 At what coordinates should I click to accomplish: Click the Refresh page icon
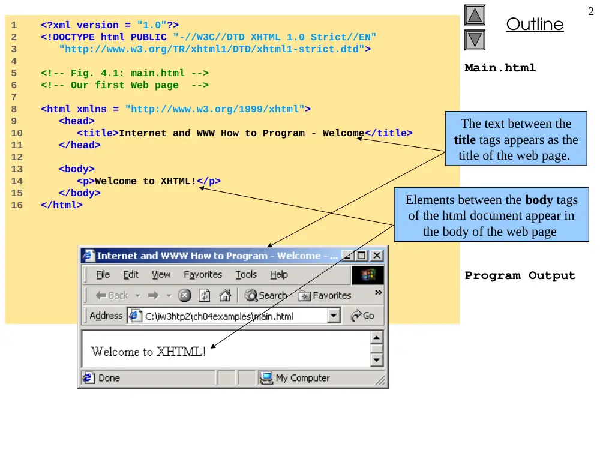click(x=205, y=295)
